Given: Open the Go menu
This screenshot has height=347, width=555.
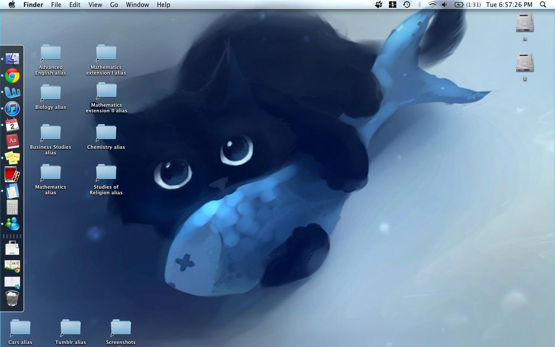Looking at the screenshot, I should tap(114, 4).
